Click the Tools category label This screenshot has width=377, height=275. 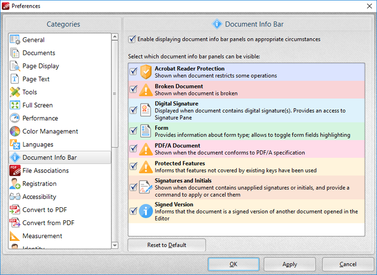(30, 92)
